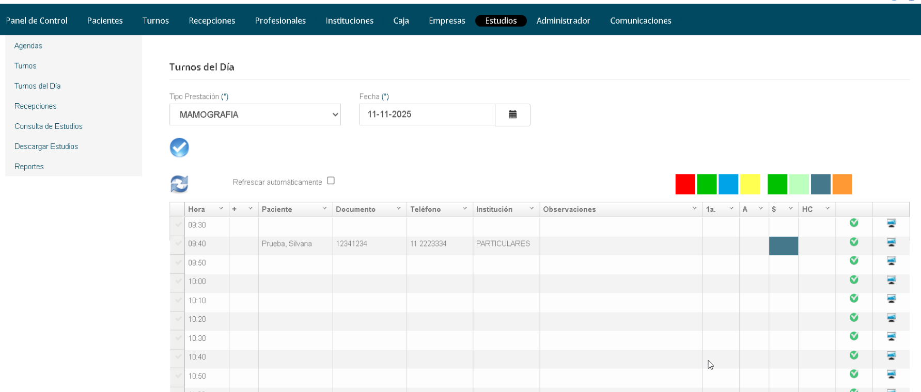Open the Pacientes menu
The image size is (921, 392).
[x=105, y=21]
